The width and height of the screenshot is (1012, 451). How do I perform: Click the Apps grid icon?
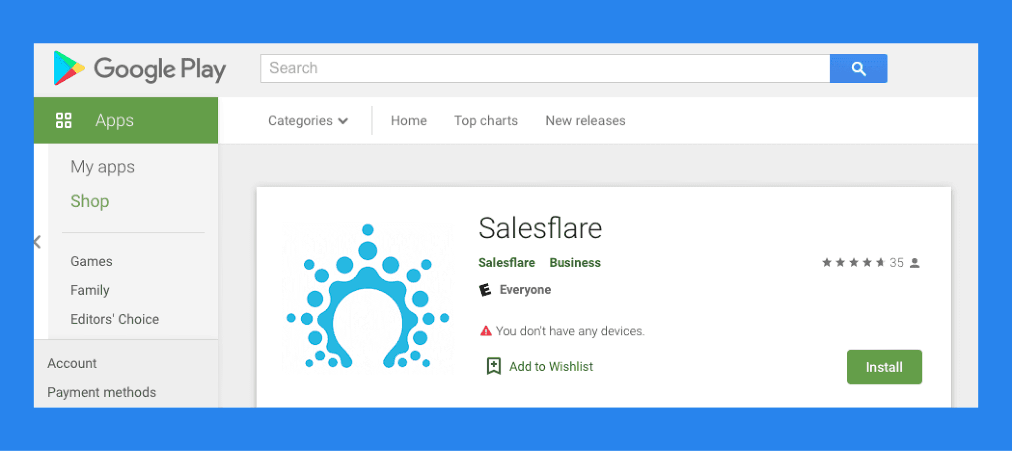[64, 120]
